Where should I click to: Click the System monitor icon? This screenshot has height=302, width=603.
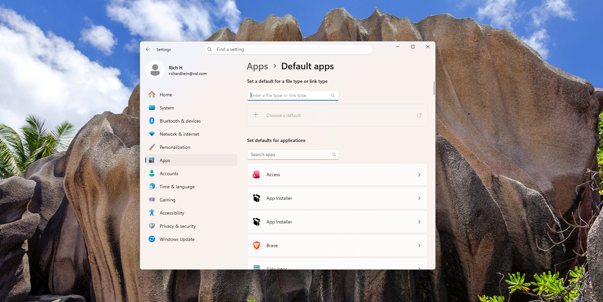(x=152, y=108)
